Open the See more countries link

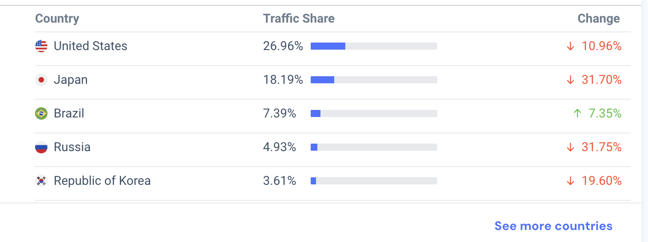click(x=553, y=226)
